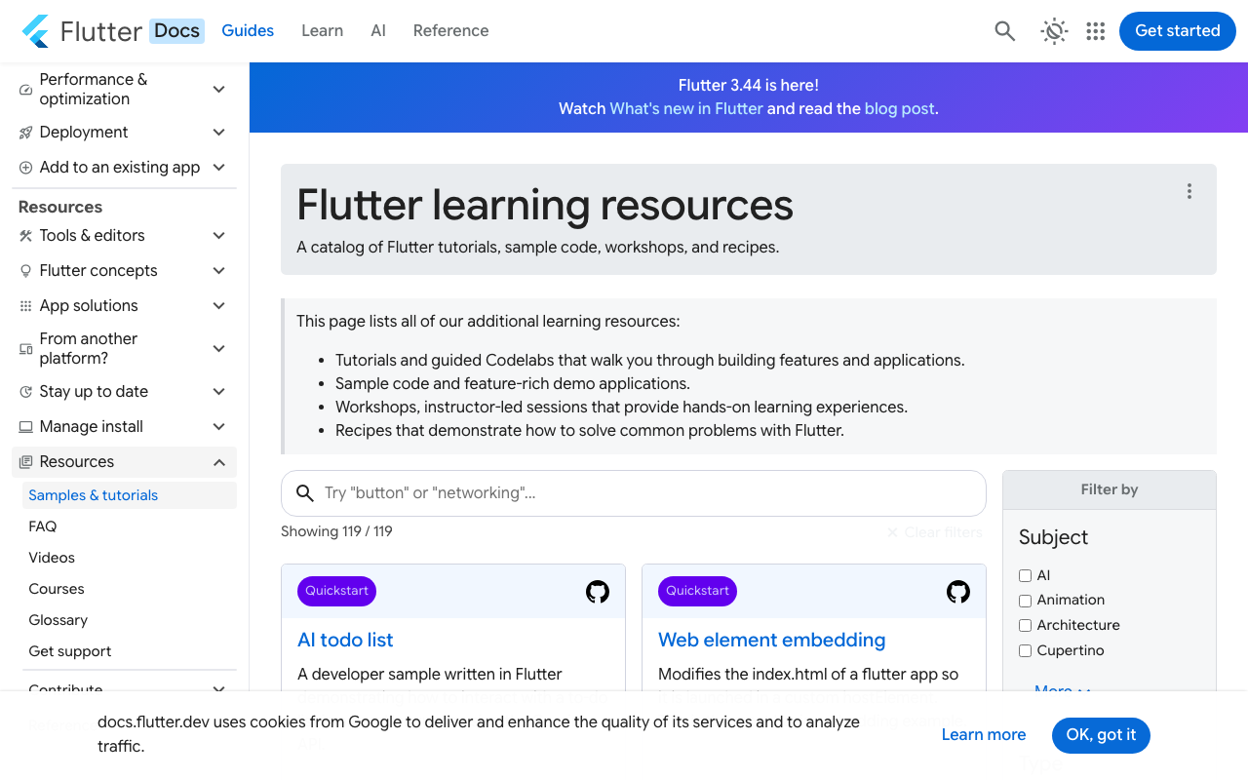Image resolution: width=1248 pixels, height=780 pixels.
Task: Open site search with the magnifier icon
Action: coord(1005,31)
